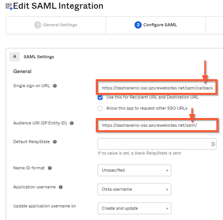
Task: Go to the General Settings step tab
Action: [x=56, y=25]
